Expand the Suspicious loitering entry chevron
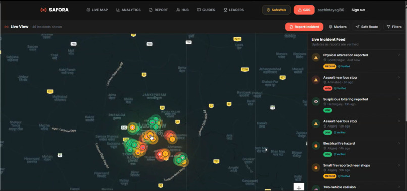 tap(399, 99)
